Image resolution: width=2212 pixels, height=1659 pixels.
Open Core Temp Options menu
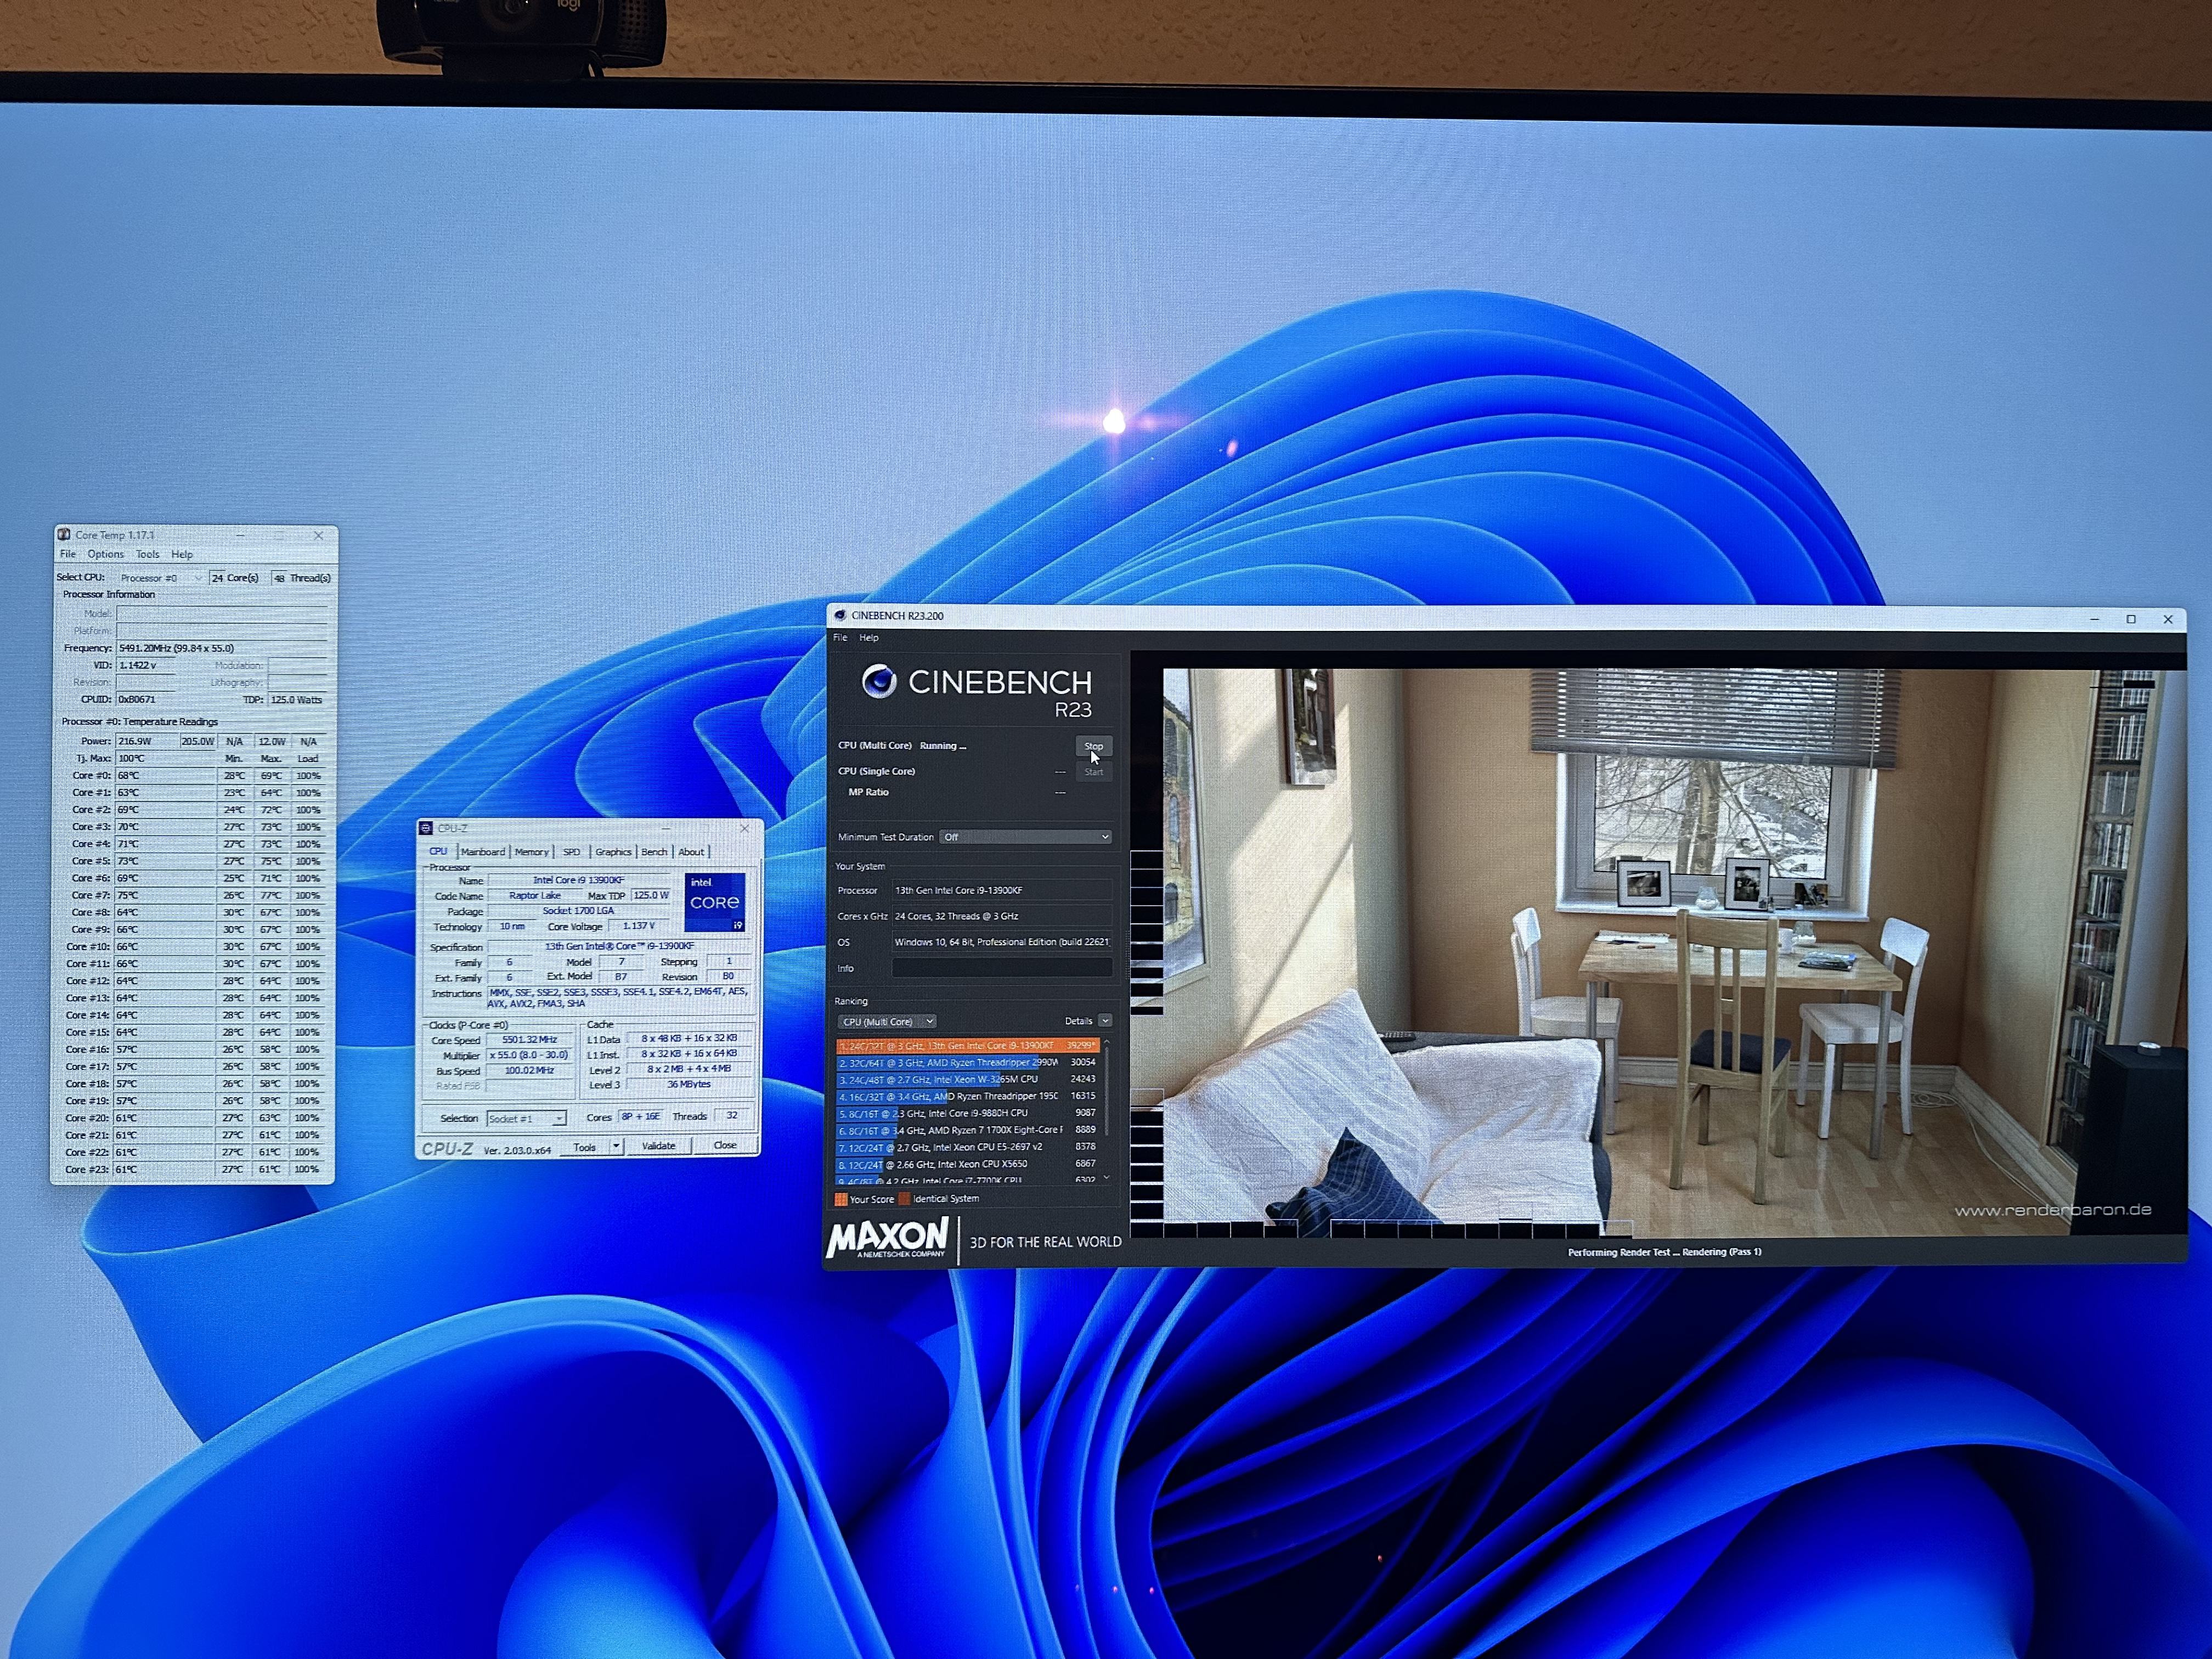coord(105,554)
